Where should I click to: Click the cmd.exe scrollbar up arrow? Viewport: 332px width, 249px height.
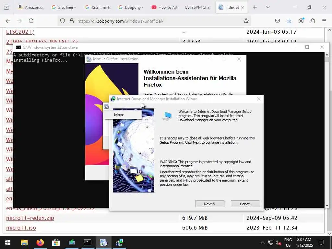tap(327, 55)
